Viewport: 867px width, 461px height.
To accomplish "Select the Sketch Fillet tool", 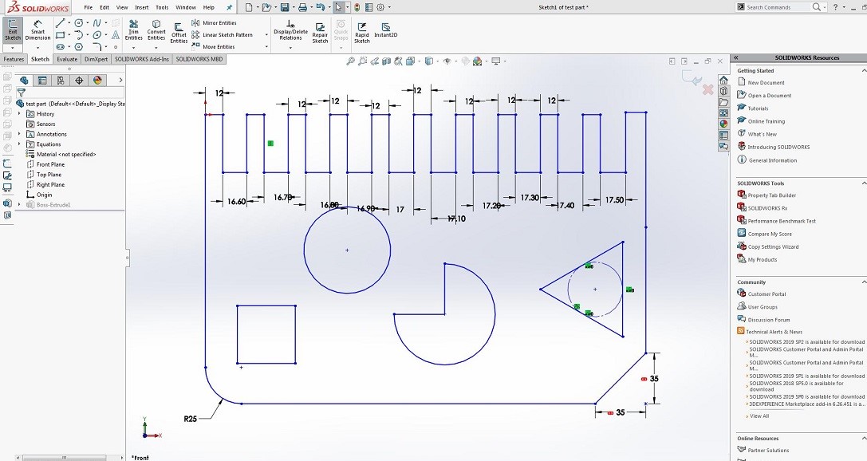I will coord(97,47).
